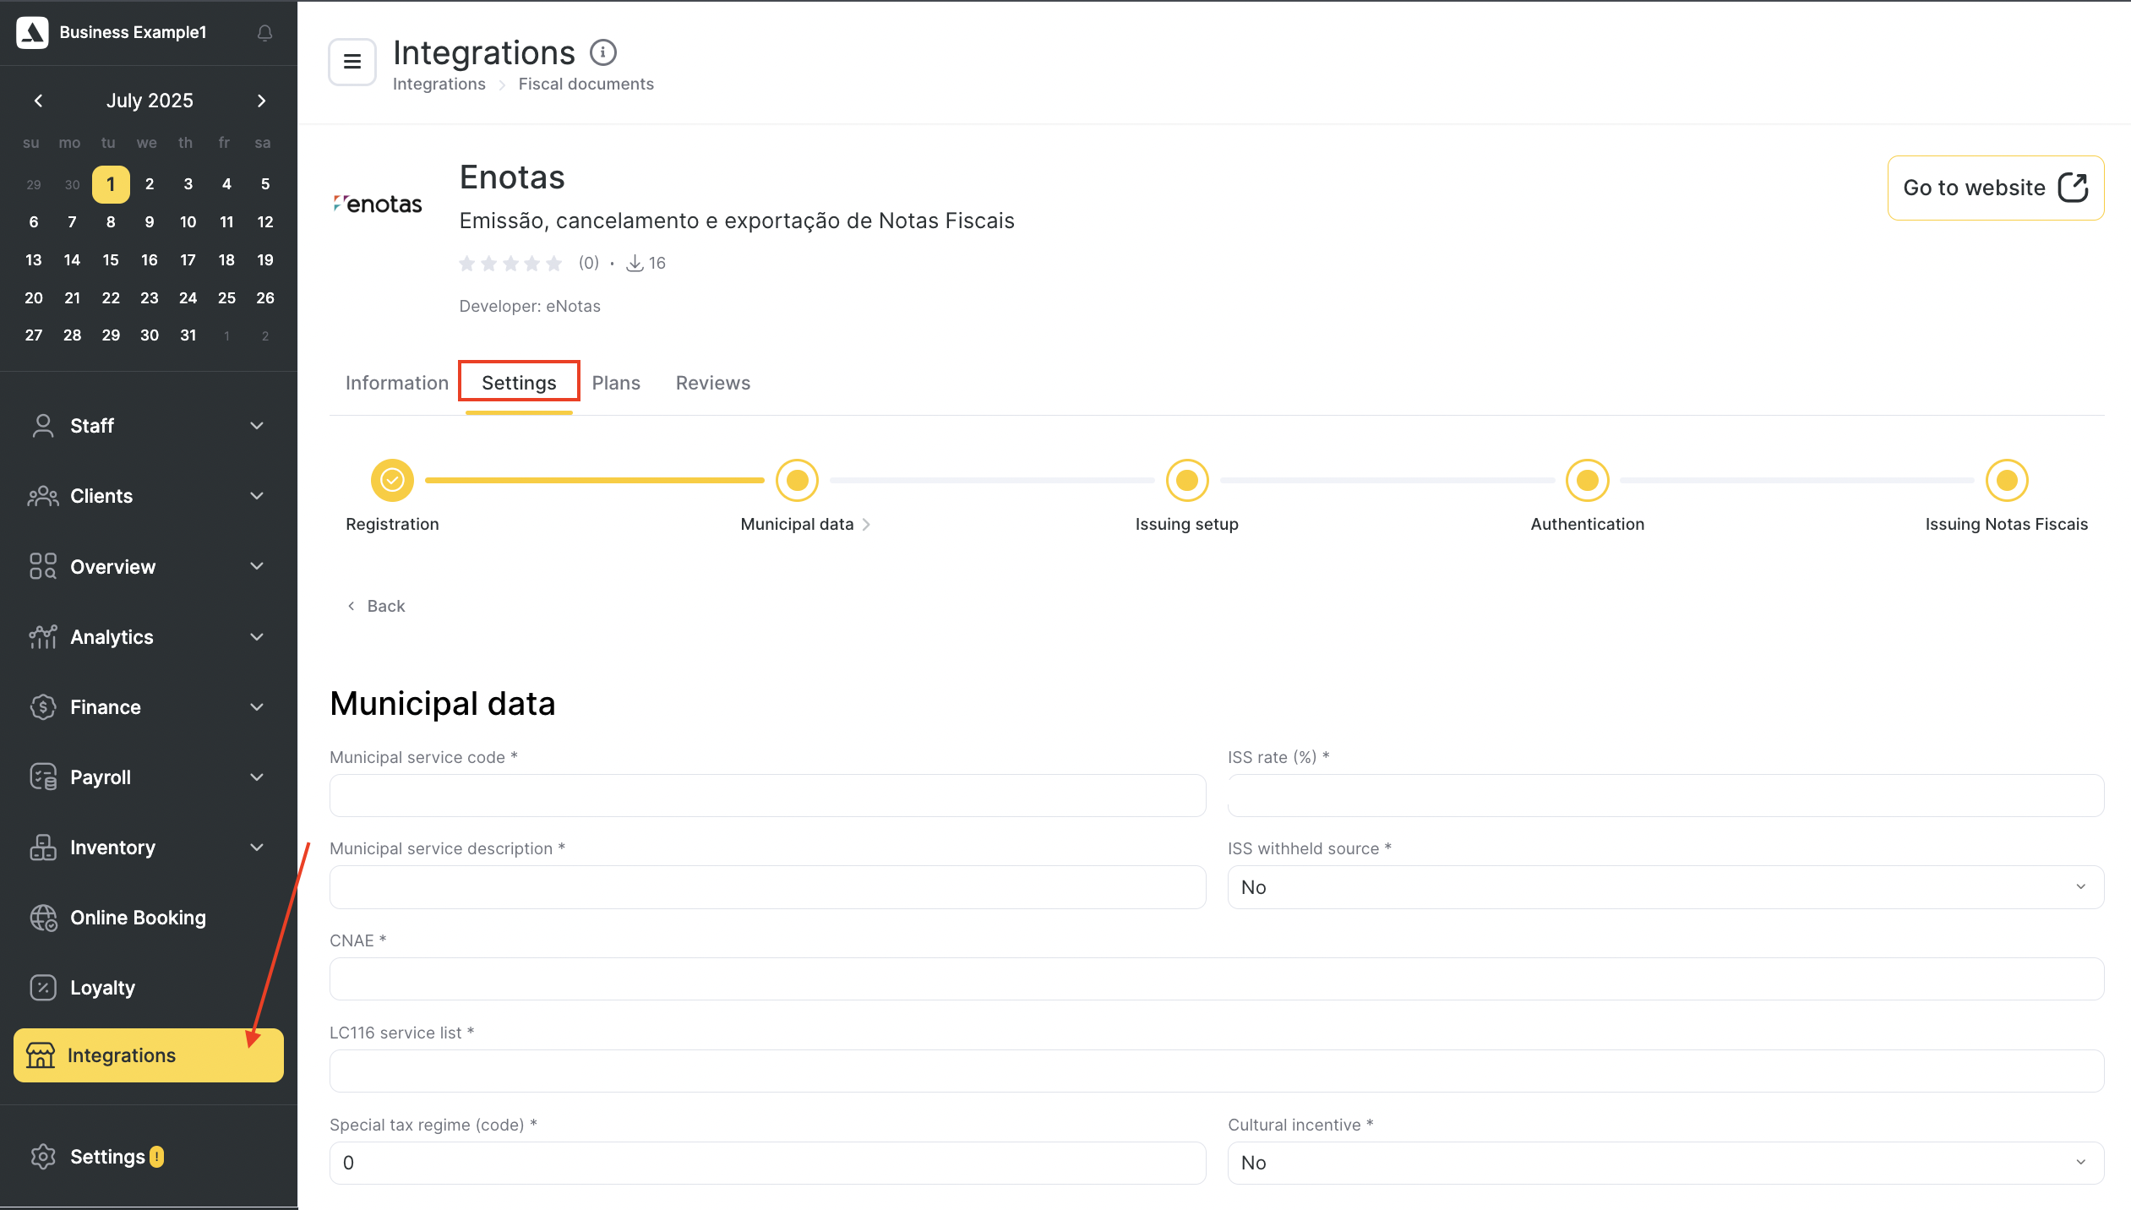The height and width of the screenshot is (1210, 2131).
Task: Click the Analytics chart icon
Action: [x=42, y=636]
